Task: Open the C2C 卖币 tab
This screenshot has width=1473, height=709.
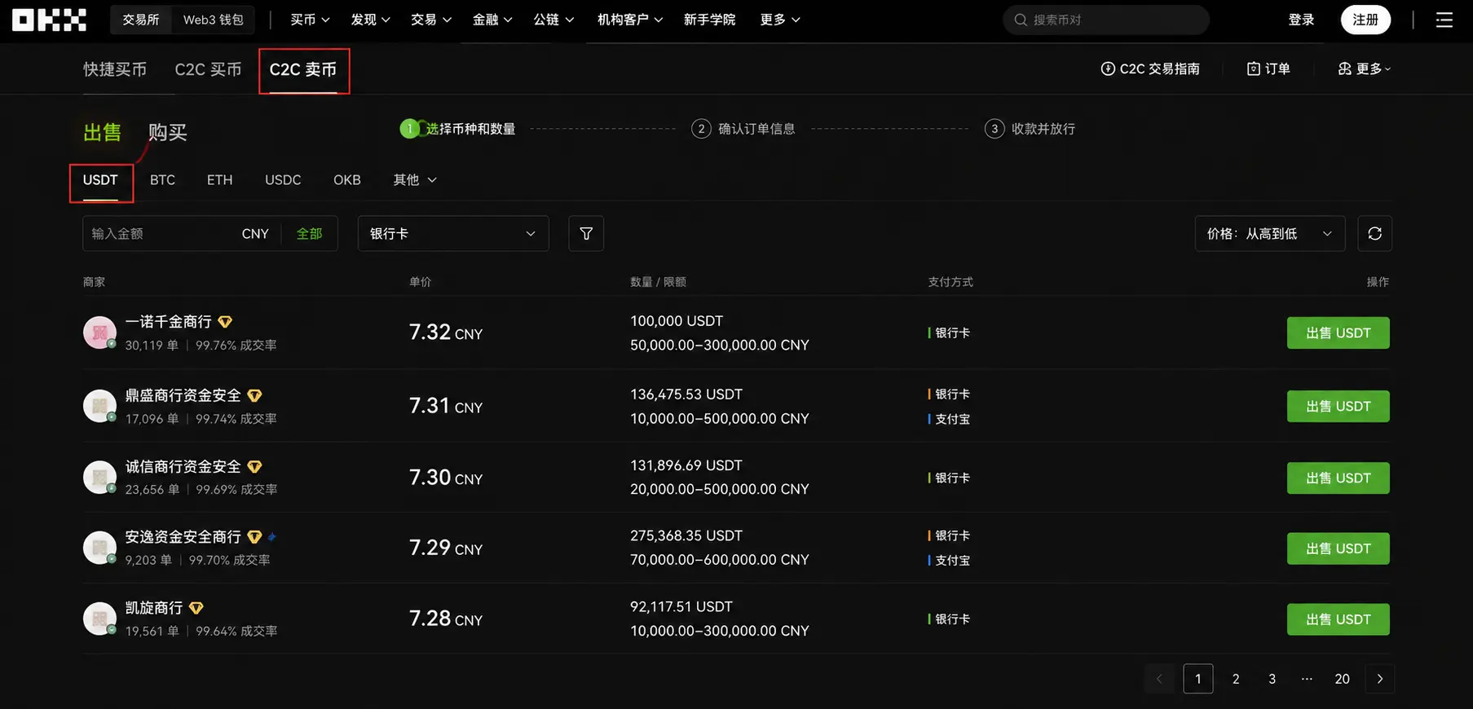Action: (x=303, y=70)
